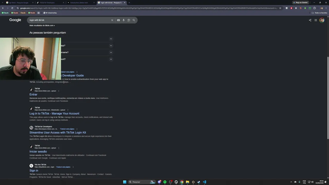Show hidden system tray icons
The image size is (329, 185).
tap(291, 182)
